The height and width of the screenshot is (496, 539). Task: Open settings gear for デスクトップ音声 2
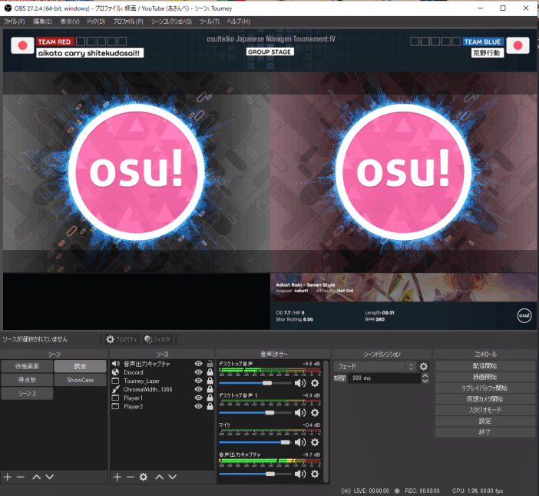[315, 412]
